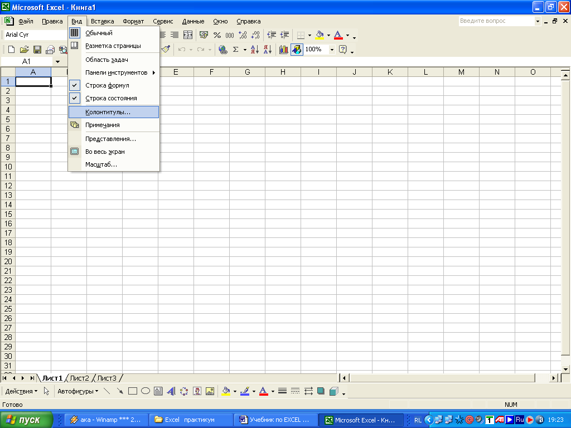Uncheck Строка состояния in the Вид menu
Image resolution: width=571 pixels, height=428 pixels.
click(x=114, y=98)
